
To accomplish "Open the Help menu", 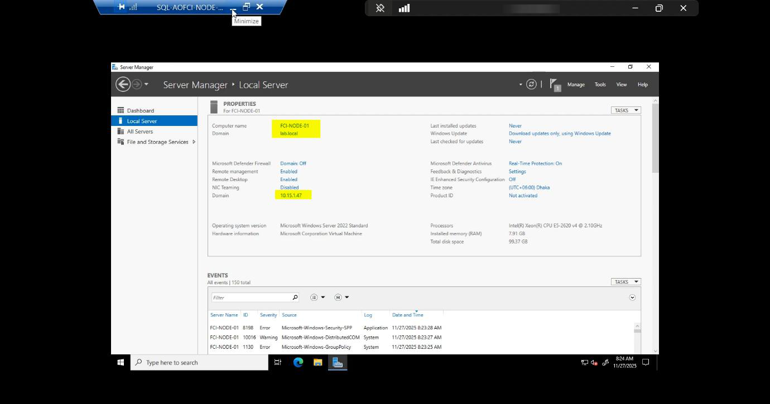I will 642,85.
